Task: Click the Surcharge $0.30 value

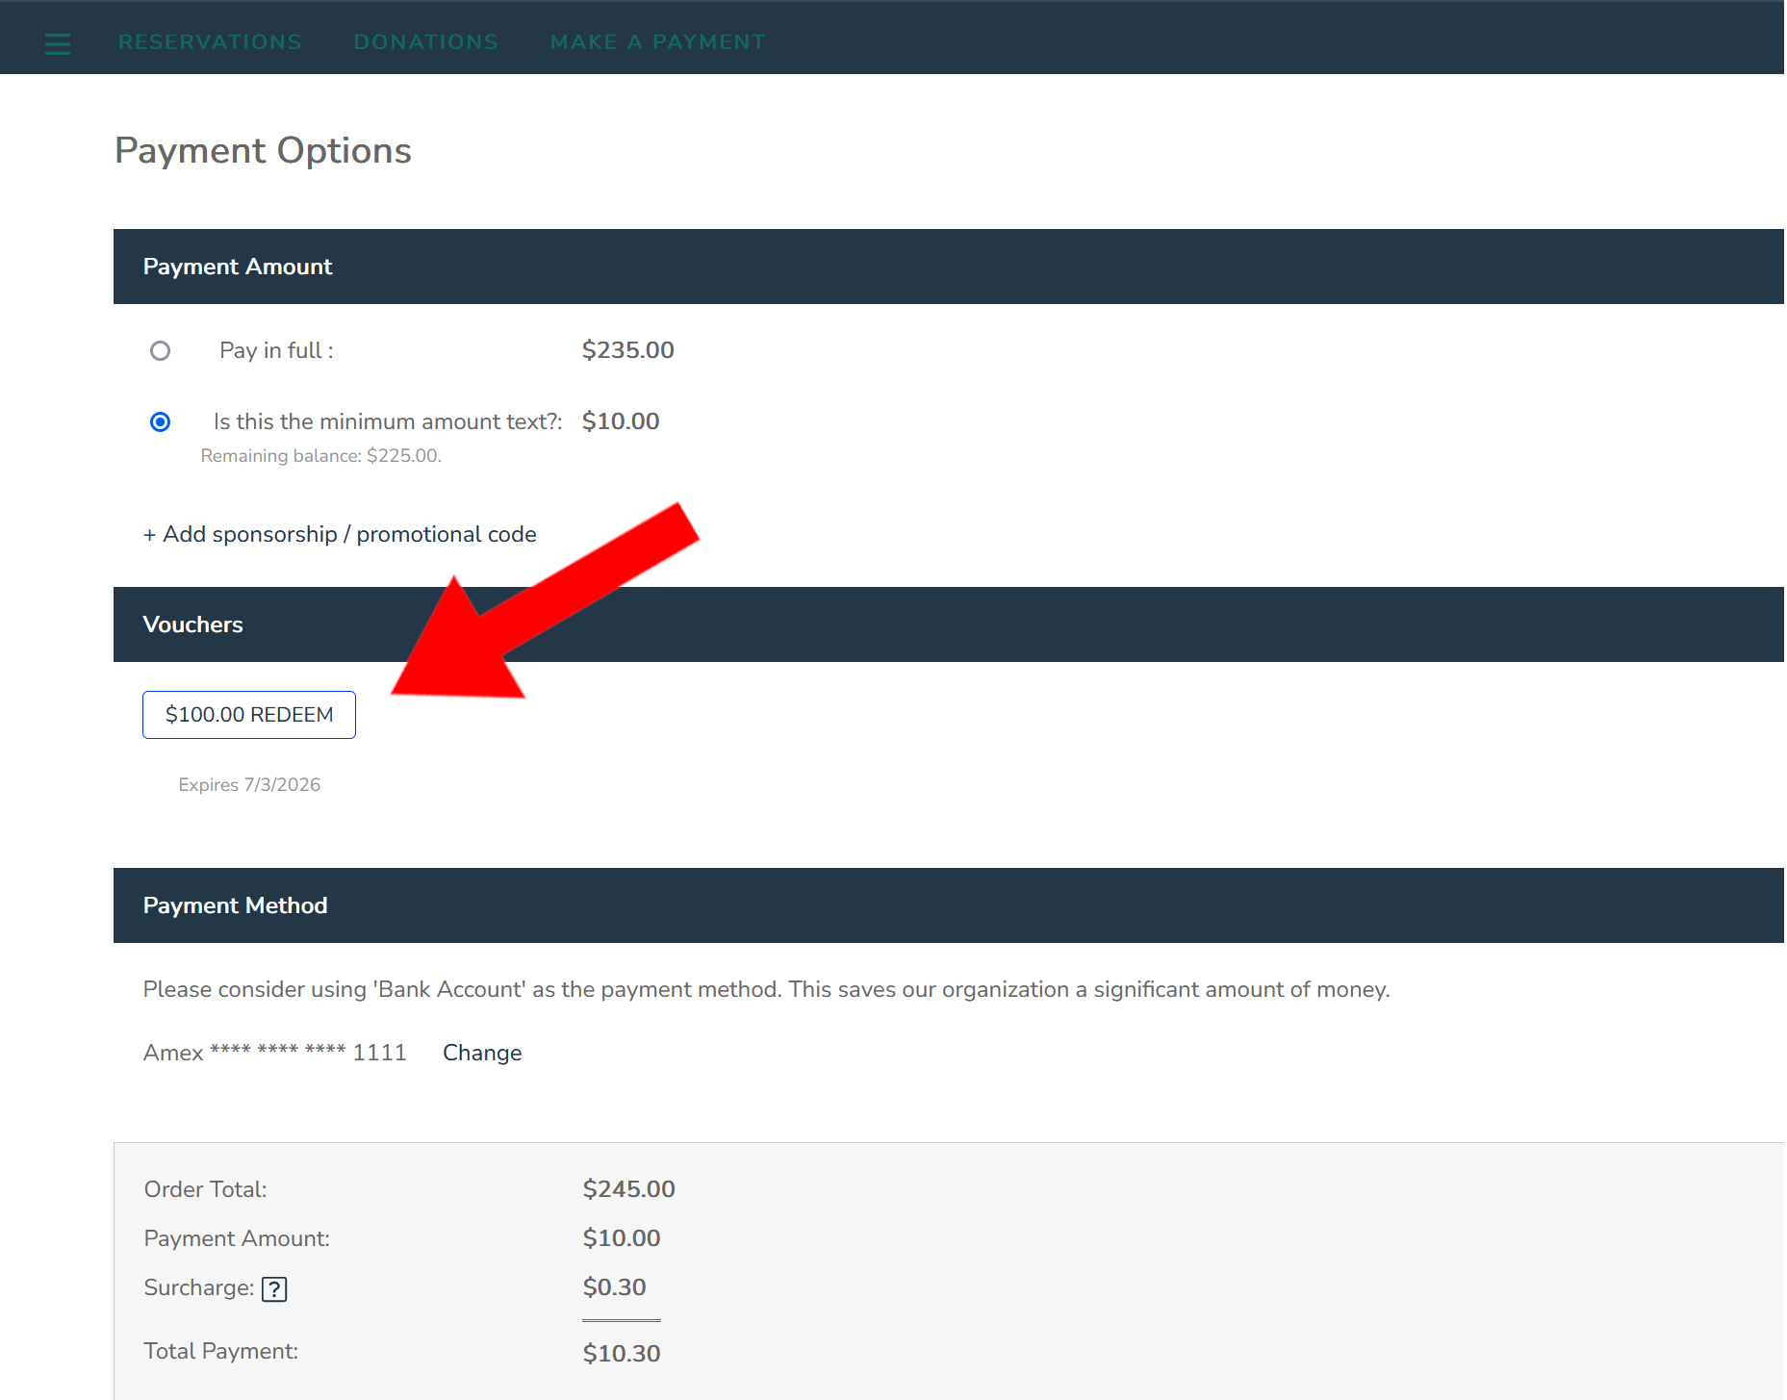Action: tap(614, 1287)
